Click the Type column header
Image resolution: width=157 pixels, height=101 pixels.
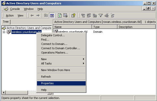[x=105, y=27]
